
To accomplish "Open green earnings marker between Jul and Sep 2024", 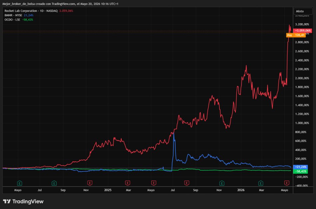I will click(54, 183).
